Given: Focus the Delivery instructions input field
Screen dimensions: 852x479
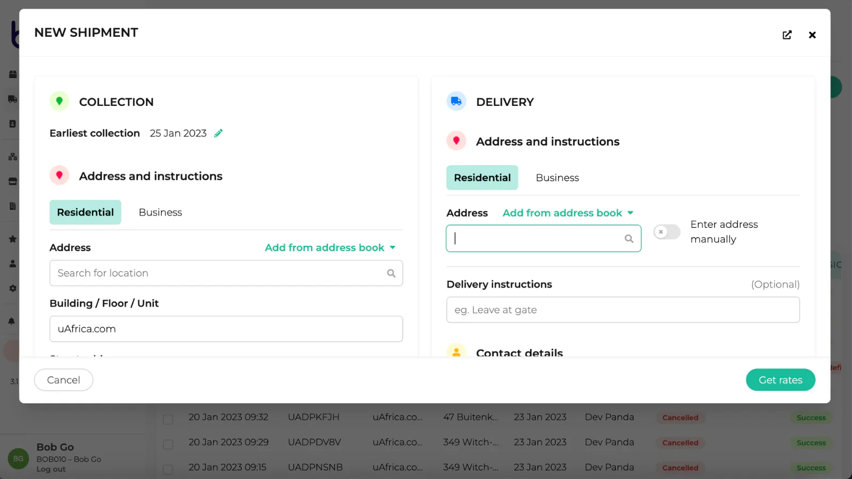Looking at the screenshot, I should [622, 310].
